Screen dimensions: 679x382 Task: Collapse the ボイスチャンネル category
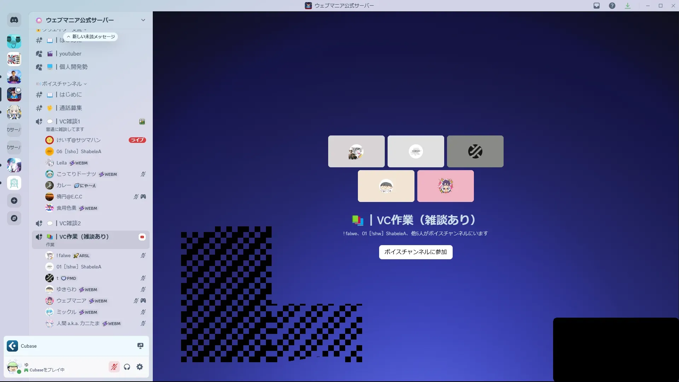tap(62, 84)
